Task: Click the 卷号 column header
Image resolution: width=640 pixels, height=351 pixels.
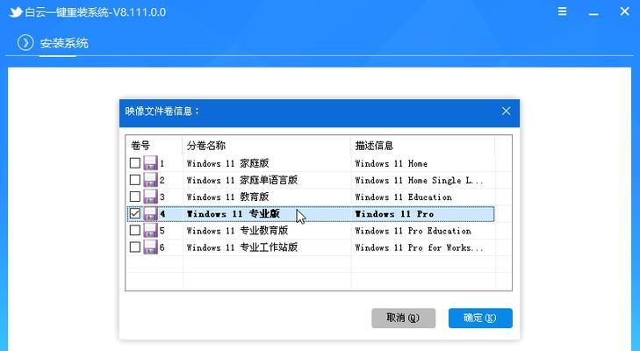Action: pos(154,146)
